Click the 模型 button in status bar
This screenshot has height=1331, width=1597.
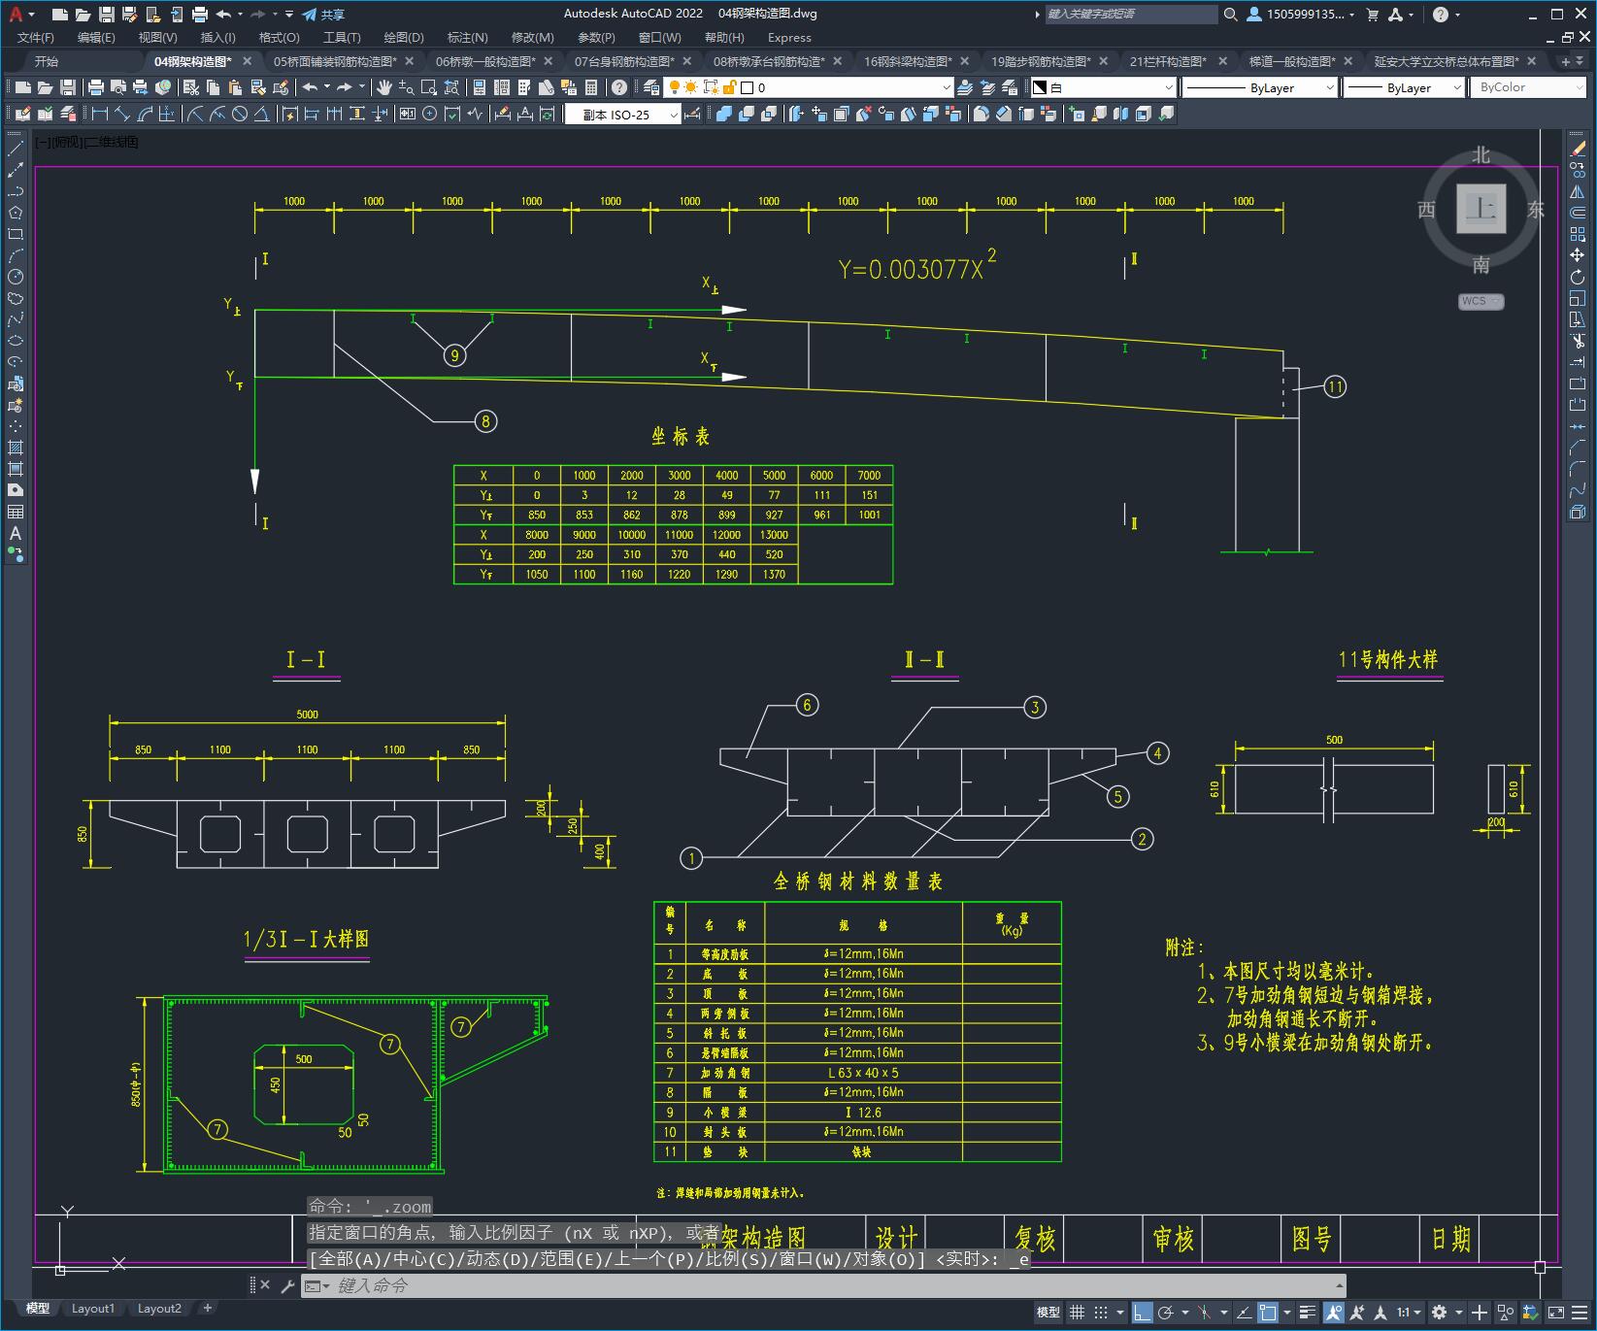coord(1048,1313)
